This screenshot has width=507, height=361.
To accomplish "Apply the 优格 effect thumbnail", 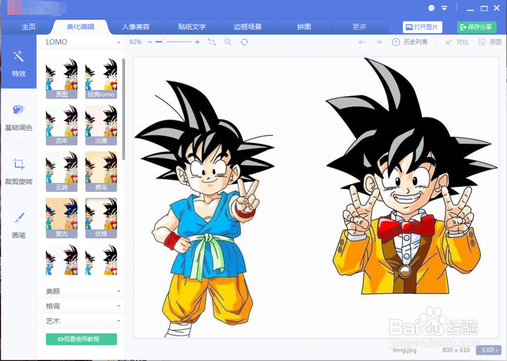I will (x=101, y=218).
